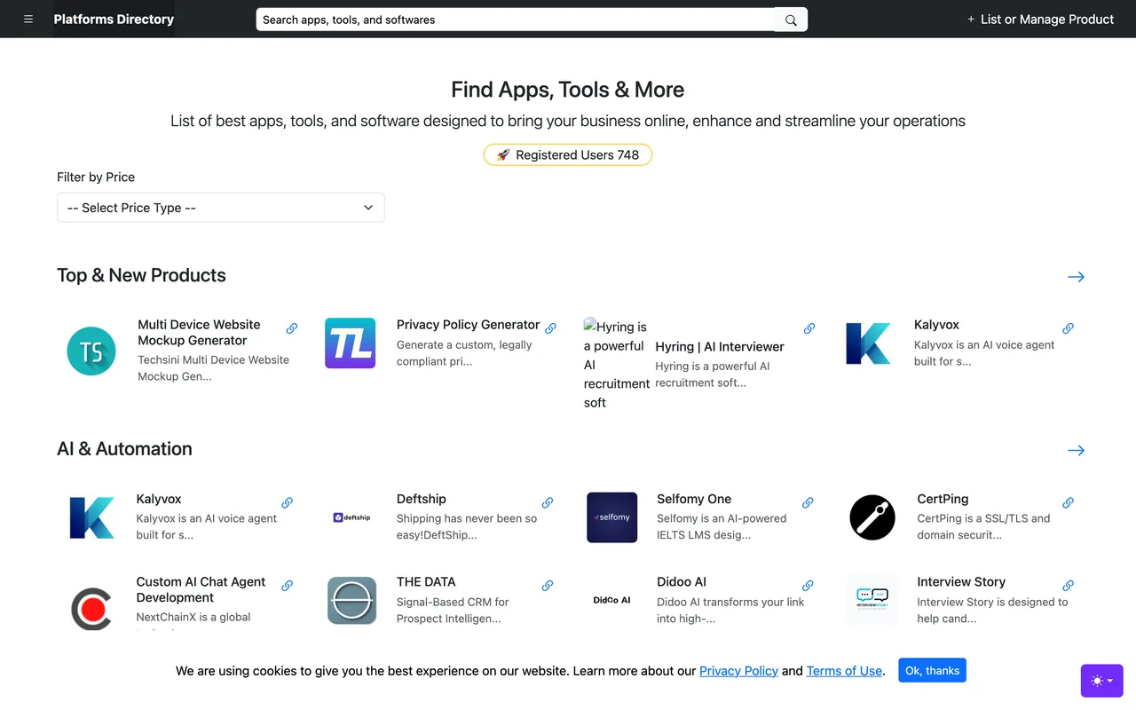This screenshot has height=710, width=1136.
Task: Click the Registered Users 748 badge
Action: coord(568,154)
